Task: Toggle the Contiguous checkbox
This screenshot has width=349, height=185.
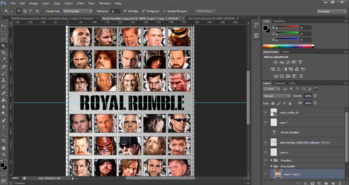Action: (x=143, y=11)
